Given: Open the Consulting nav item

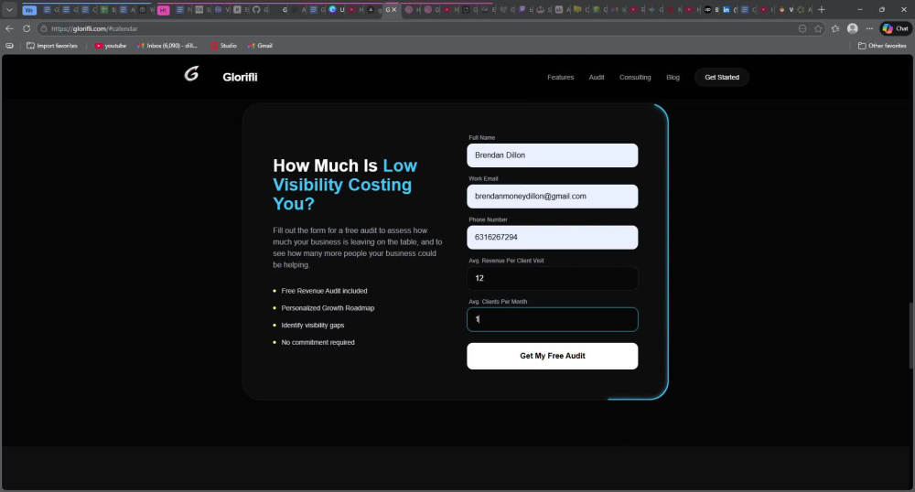Looking at the screenshot, I should (635, 77).
